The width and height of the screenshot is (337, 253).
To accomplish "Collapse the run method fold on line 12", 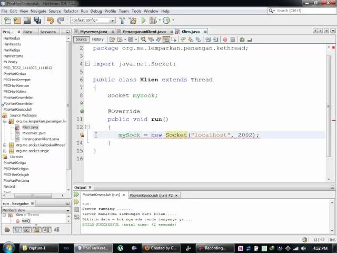I will pos(87,127).
